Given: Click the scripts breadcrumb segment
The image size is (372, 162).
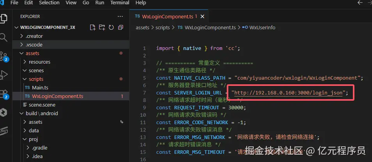Looking at the screenshot, I should pyautogui.click(x=162, y=27).
